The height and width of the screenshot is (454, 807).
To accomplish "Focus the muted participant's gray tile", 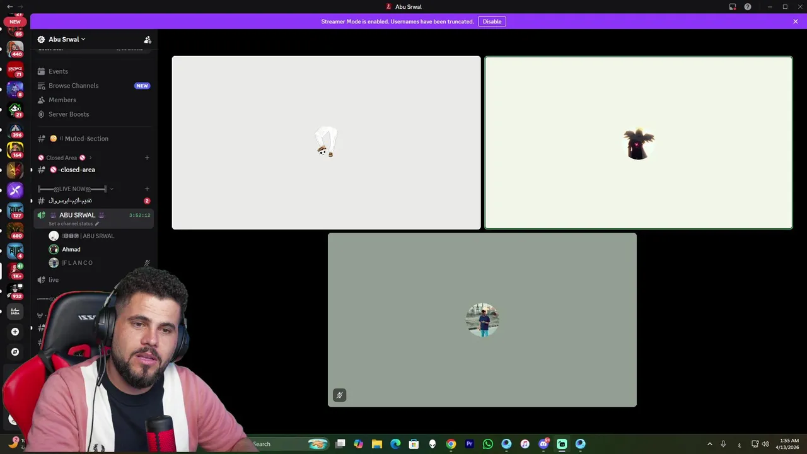I will 482,320.
